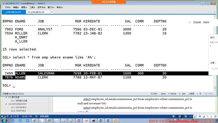Viewport: 218px width, 123px height.
Task: Switch Word to Read Mode view
Action: [173, 116]
